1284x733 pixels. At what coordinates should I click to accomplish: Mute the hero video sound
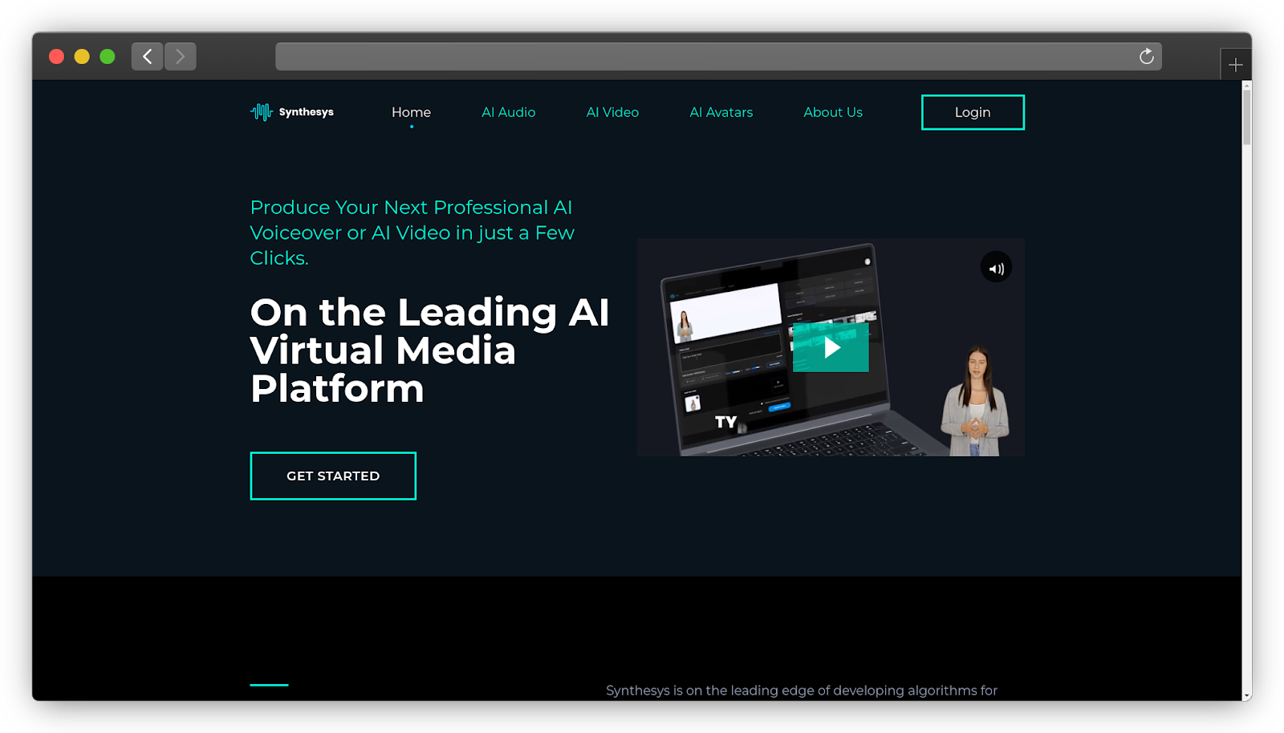click(x=996, y=268)
